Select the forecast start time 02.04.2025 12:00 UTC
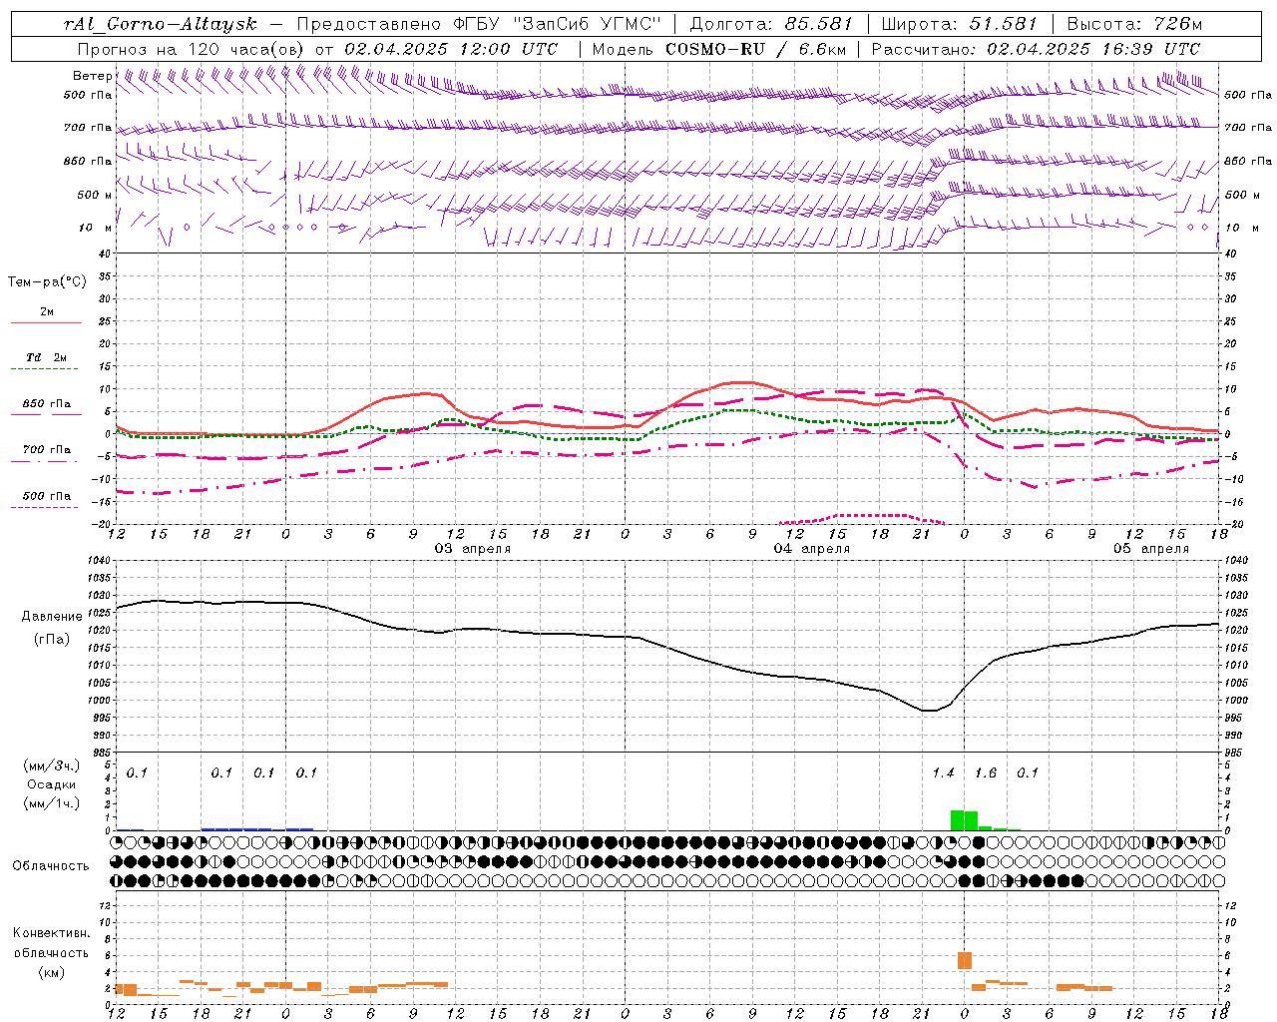 [451, 49]
